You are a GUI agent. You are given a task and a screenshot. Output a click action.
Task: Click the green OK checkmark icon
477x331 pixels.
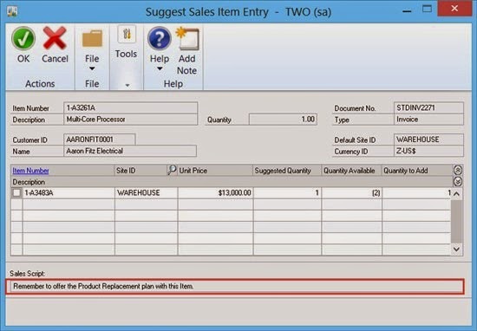(23, 39)
